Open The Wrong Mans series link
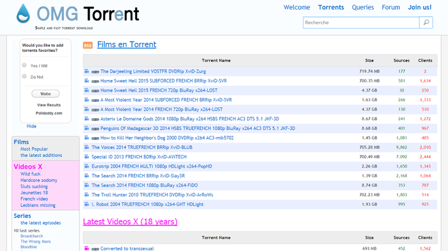Image resolution: width=448 pixels, height=251 pixels. pyautogui.click(x=35, y=241)
